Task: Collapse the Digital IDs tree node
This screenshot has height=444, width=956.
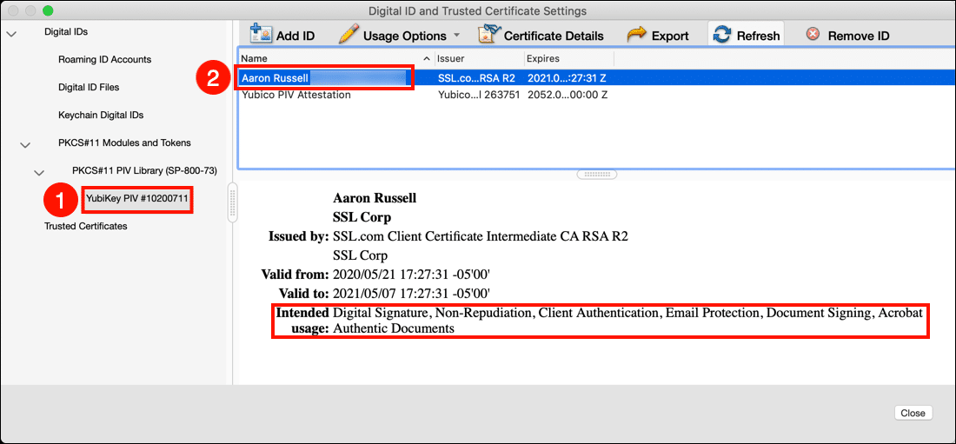Action: coord(11,33)
